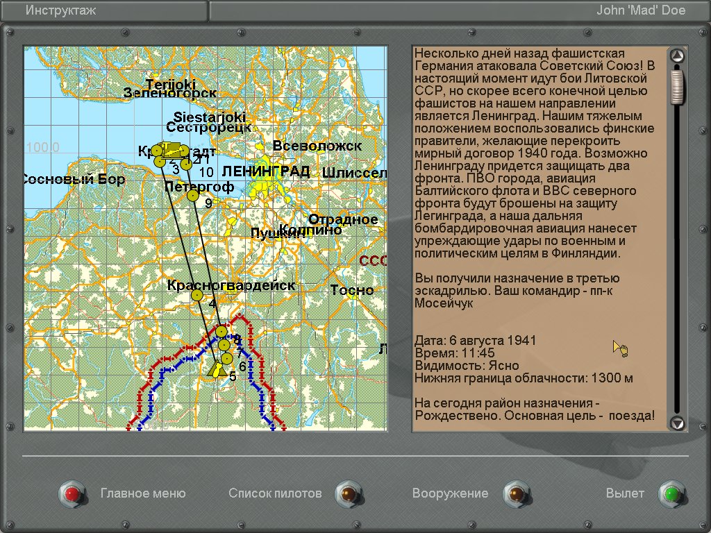Pick the waypoint circle labeled 6
This screenshot has height=533, width=711.
click(226, 359)
